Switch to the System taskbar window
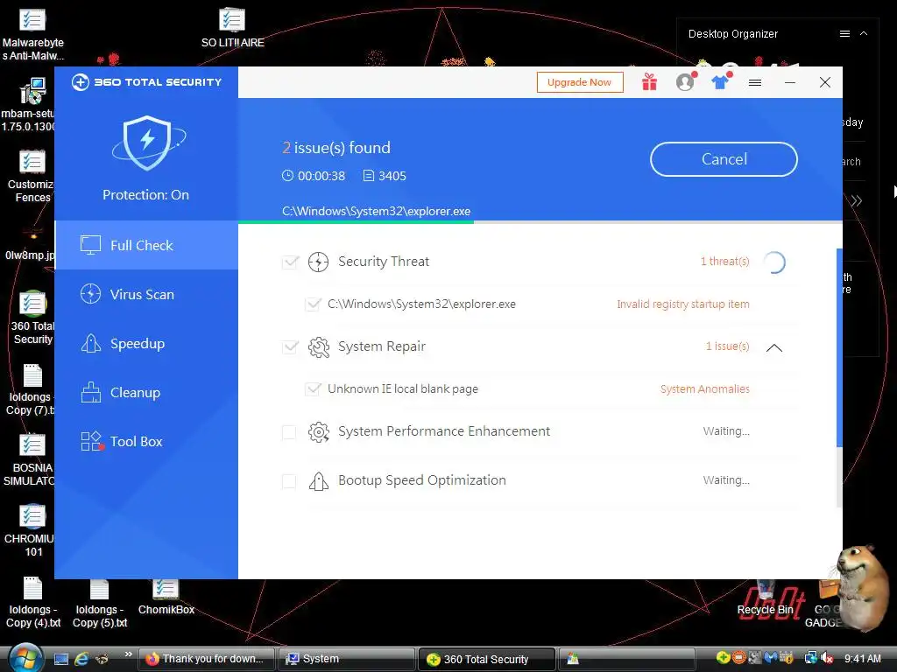The image size is (897, 672). (347, 659)
